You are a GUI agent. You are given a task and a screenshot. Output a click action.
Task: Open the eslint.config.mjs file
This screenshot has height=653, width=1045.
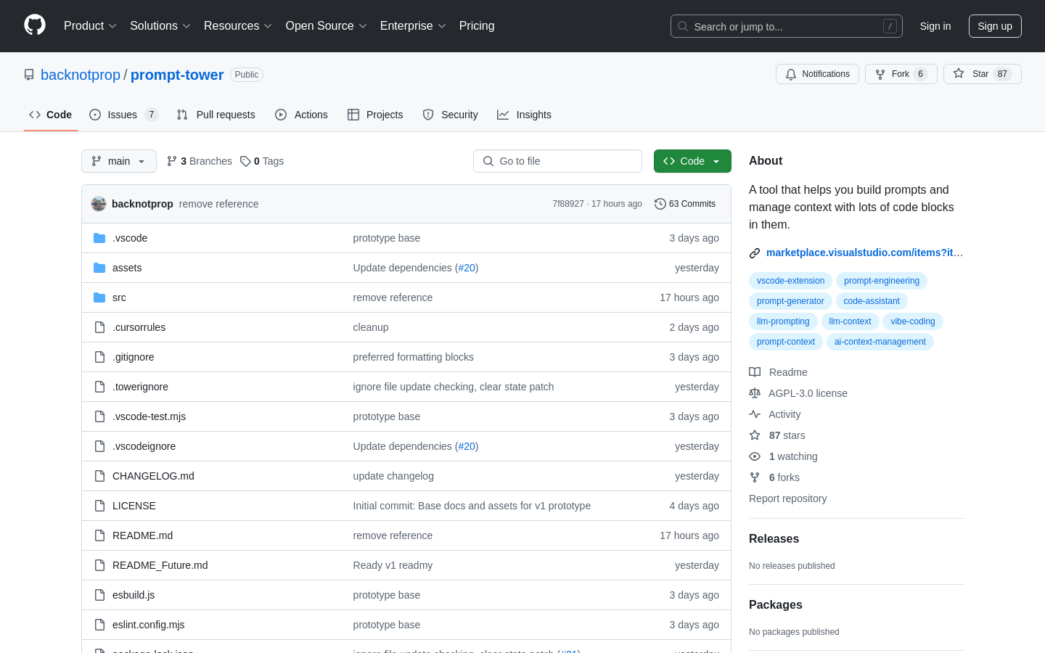(x=149, y=625)
